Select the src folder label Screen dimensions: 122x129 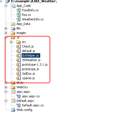coord(24,42)
